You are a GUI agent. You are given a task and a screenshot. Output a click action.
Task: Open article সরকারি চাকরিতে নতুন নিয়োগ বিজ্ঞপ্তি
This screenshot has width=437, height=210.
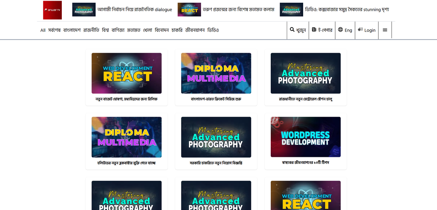(x=216, y=163)
